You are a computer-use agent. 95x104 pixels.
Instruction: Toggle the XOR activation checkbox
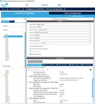click(30, 51)
